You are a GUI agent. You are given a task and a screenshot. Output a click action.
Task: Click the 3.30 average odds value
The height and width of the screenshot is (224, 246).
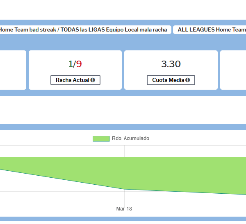point(171,64)
